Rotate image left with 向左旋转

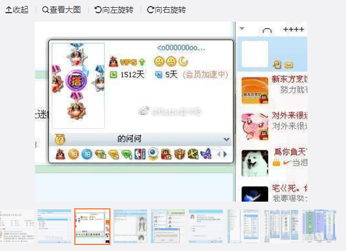[114, 10]
